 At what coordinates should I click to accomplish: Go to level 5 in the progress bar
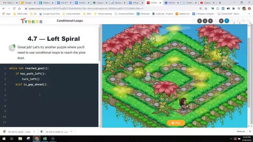pos(216,21)
